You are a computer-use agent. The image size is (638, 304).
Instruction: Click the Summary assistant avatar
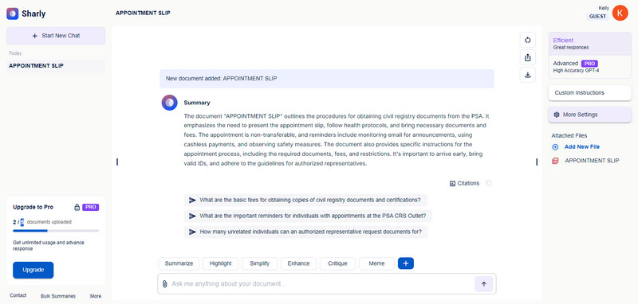169,103
